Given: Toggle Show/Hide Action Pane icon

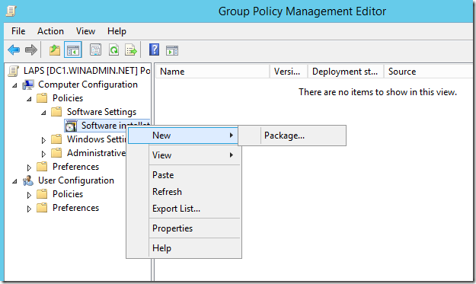Looking at the screenshot, I should tap(172, 50).
